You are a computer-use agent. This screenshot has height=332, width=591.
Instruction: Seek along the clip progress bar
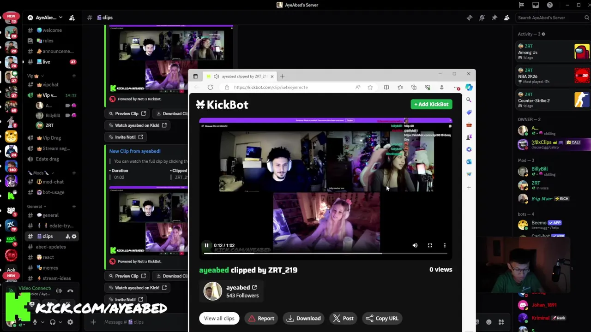pyautogui.click(x=326, y=253)
